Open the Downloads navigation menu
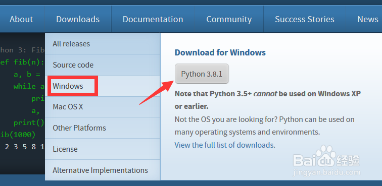Viewport: 382px width, 186px height. (78, 19)
